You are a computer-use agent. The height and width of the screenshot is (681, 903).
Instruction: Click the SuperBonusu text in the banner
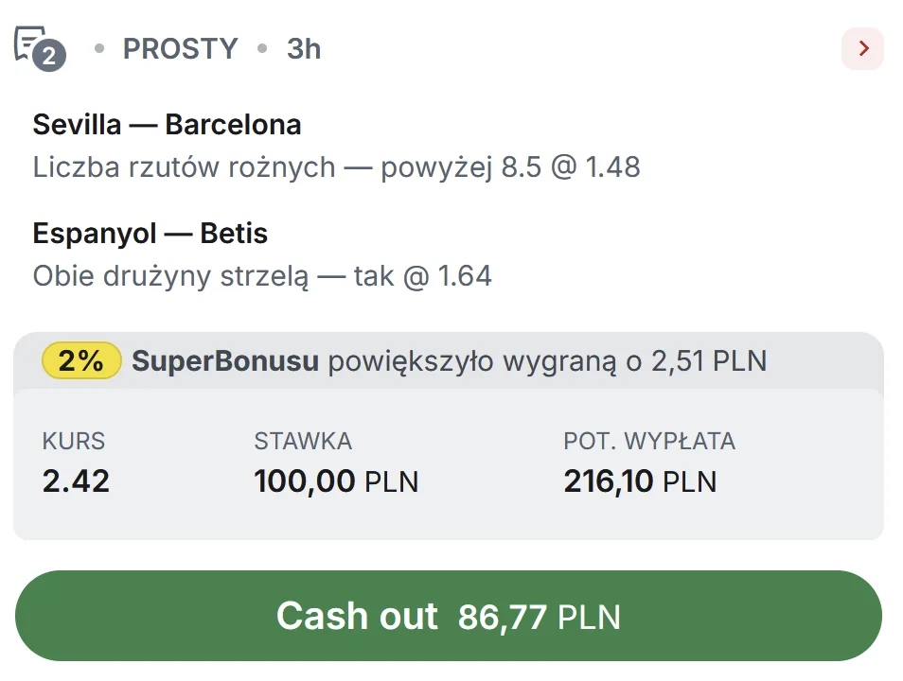tap(225, 360)
